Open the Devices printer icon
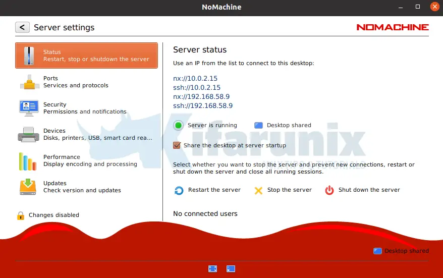 coord(28,135)
